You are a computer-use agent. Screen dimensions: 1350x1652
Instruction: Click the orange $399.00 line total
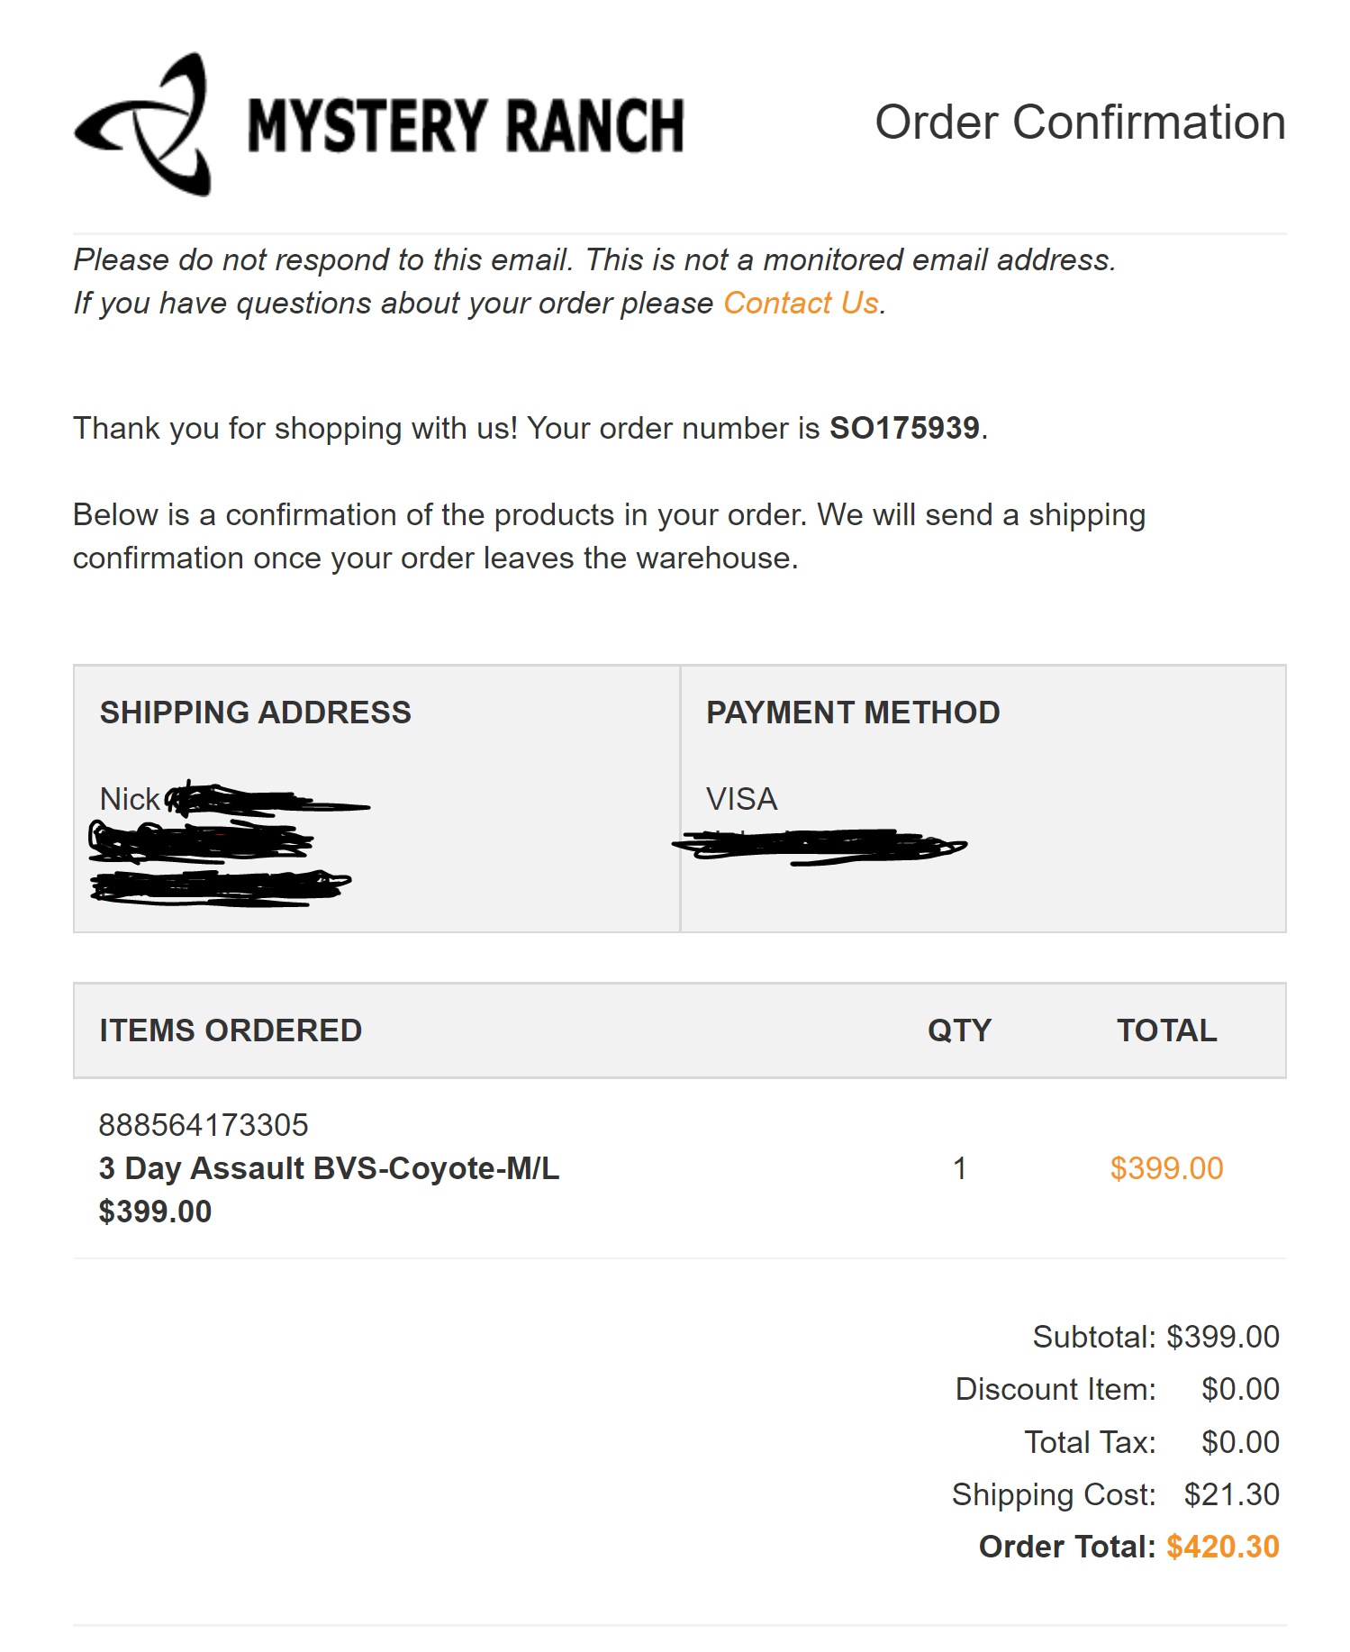[x=1166, y=1168]
